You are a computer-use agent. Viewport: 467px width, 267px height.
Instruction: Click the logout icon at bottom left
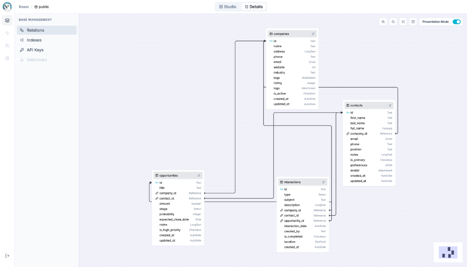coord(7,256)
